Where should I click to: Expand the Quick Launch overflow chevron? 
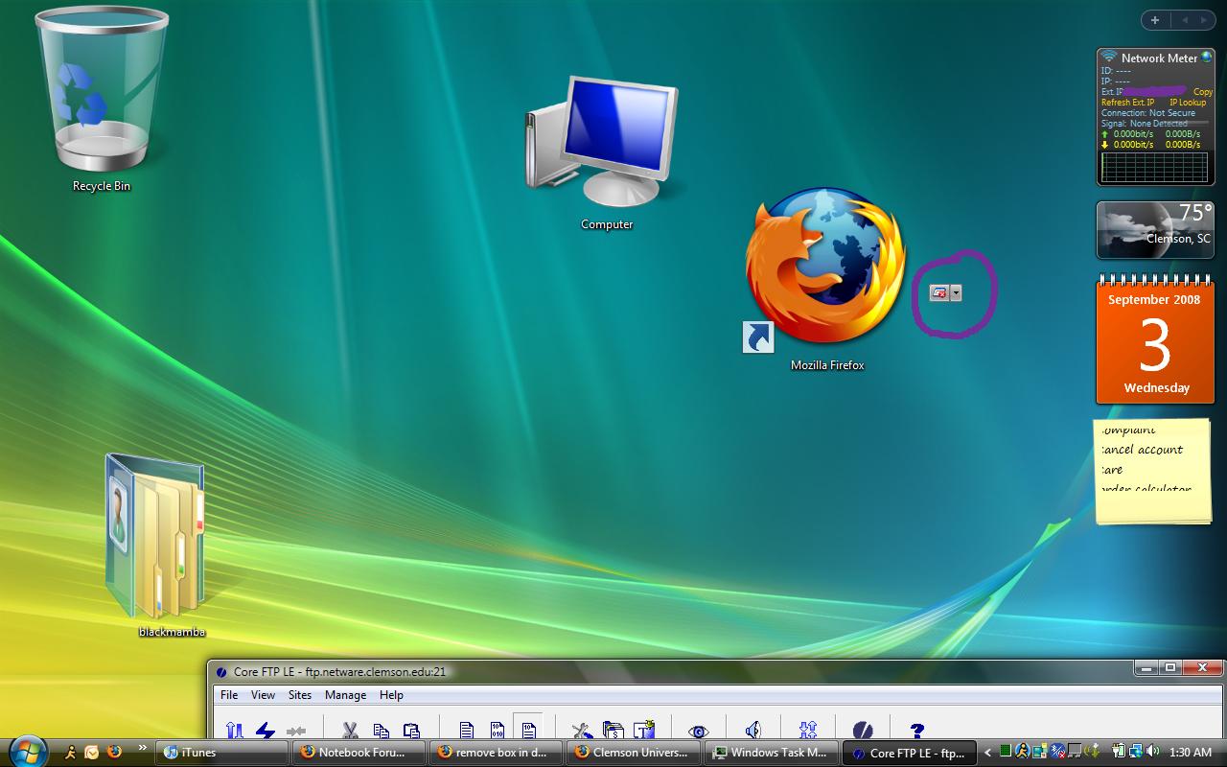(x=143, y=748)
